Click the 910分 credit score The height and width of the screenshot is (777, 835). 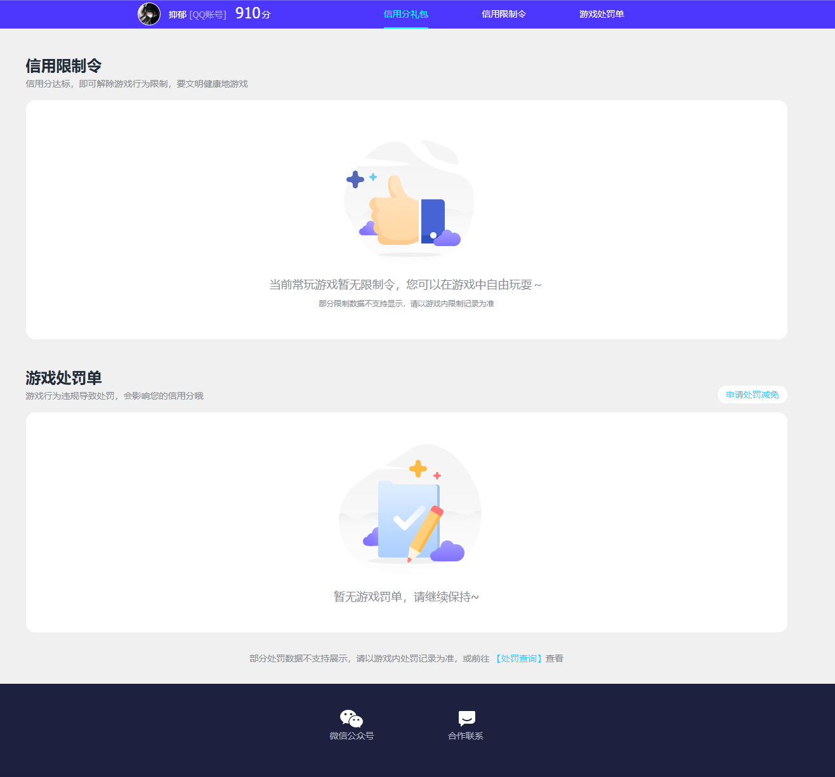click(253, 13)
